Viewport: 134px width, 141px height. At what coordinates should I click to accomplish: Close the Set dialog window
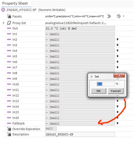[119, 75]
